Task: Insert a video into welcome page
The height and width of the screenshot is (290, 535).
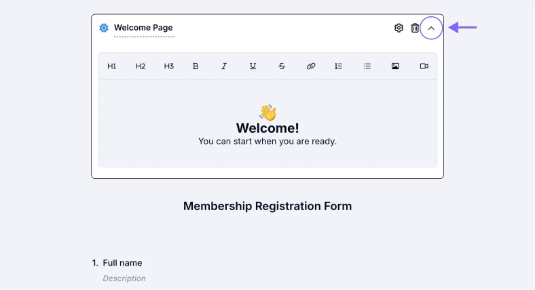Action: point(424,66)
